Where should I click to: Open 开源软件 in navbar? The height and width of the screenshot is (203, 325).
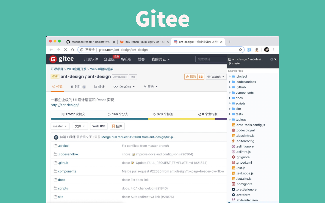(x=91, y=59)
